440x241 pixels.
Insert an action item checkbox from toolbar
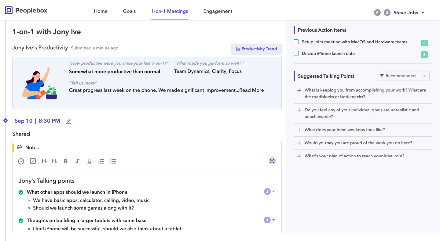33,161
